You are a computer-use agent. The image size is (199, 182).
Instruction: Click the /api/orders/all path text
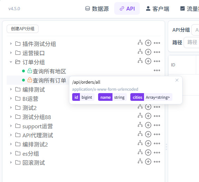point(86,82)
